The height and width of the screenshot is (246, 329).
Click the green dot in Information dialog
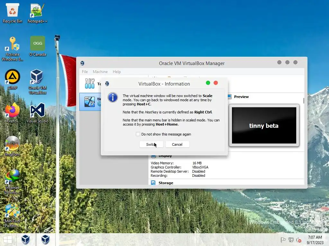click(x=208, y=83)
